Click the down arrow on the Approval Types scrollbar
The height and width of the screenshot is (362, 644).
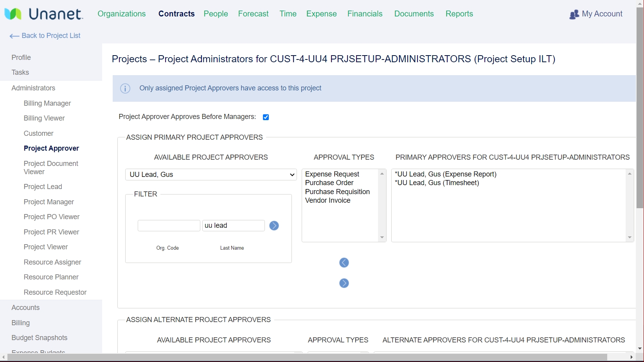tap(381, 238)
